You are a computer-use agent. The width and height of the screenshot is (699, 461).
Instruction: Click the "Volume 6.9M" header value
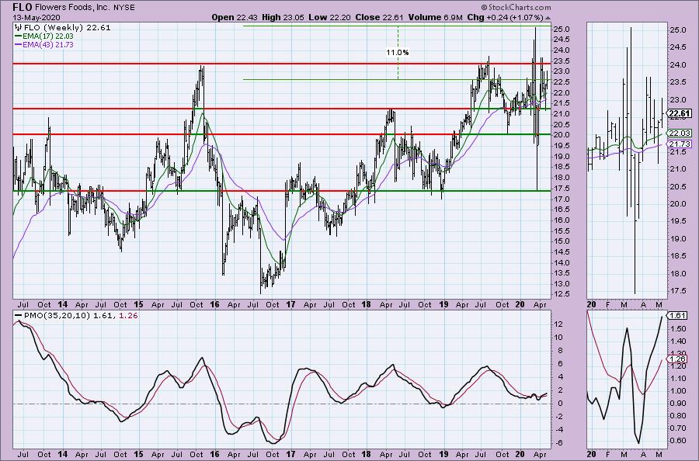[x=435, y=17]
